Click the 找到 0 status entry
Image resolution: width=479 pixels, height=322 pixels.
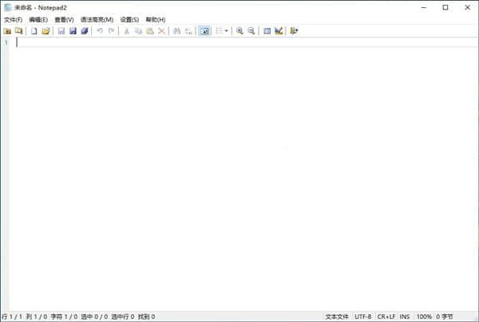146,316
